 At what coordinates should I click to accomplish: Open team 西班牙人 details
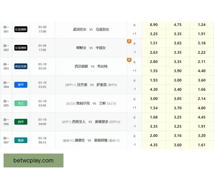click(x=79, y=122)
